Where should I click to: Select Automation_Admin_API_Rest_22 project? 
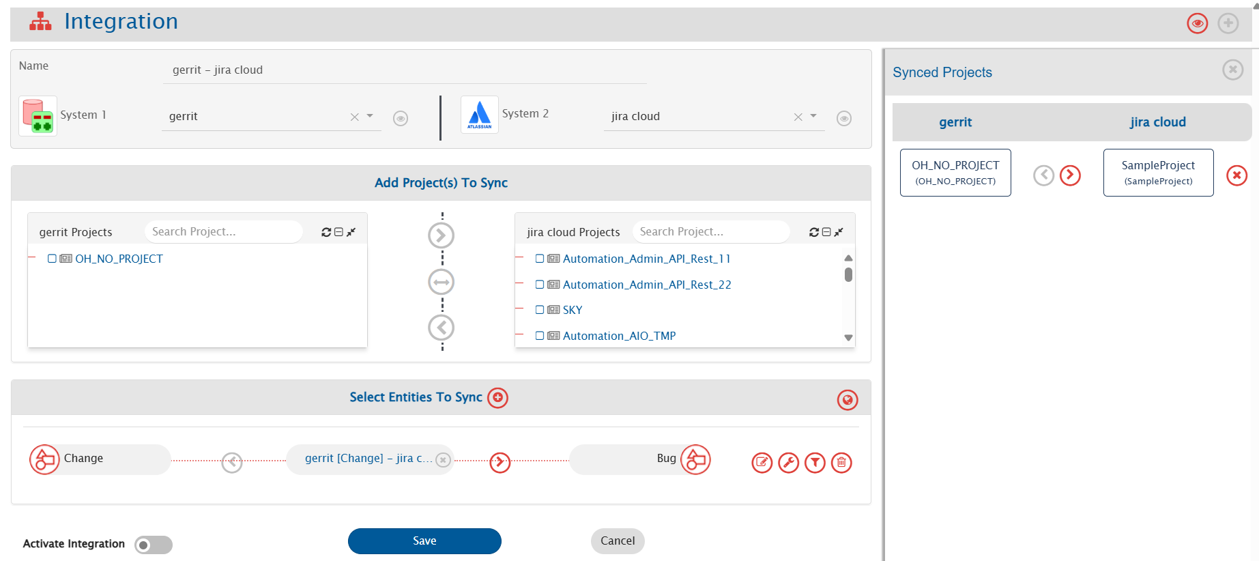[646, 285]
